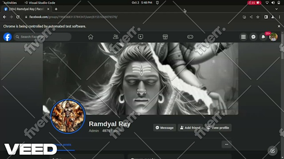Viewport: 284px width, 159px height.
Task: Click Ramdyal Ray's profile picture
Action: (68, 117)
